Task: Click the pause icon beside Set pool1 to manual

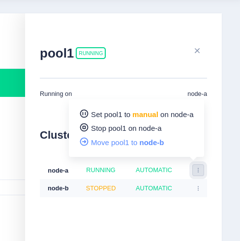Action: tap(84, 114)
